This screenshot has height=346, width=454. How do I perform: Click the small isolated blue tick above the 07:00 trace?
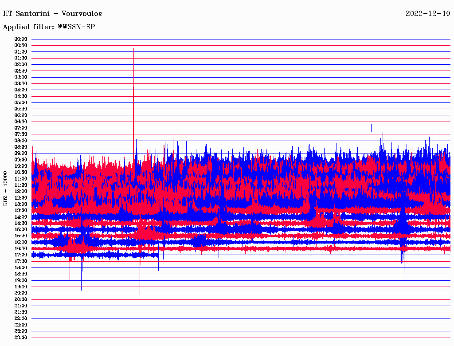(x=371, y=128)
